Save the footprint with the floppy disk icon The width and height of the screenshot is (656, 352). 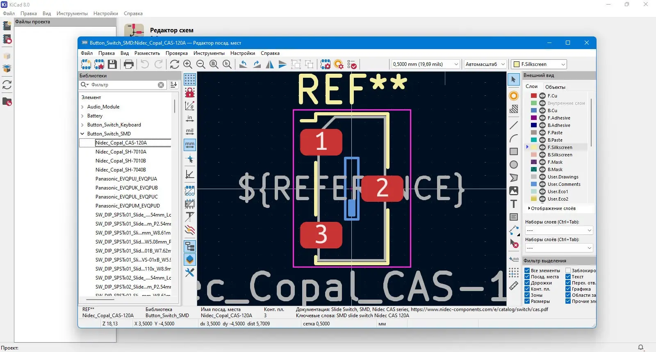(x=112, y=64)
